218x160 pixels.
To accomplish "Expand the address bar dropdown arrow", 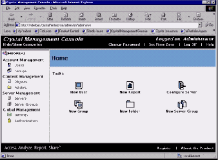I will [x=200, y=25].
